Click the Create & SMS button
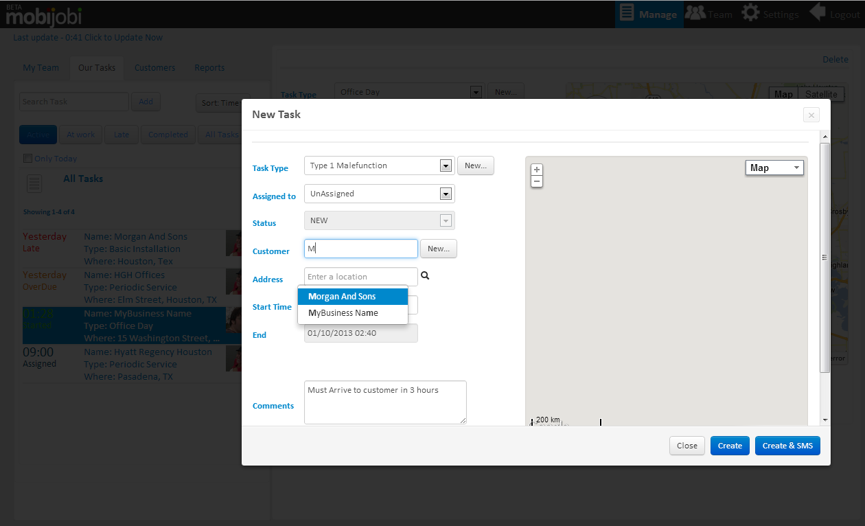The image size is (865, 526). (787, 446)
